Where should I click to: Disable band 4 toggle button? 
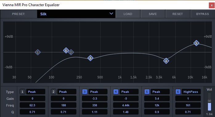[116, 92]
